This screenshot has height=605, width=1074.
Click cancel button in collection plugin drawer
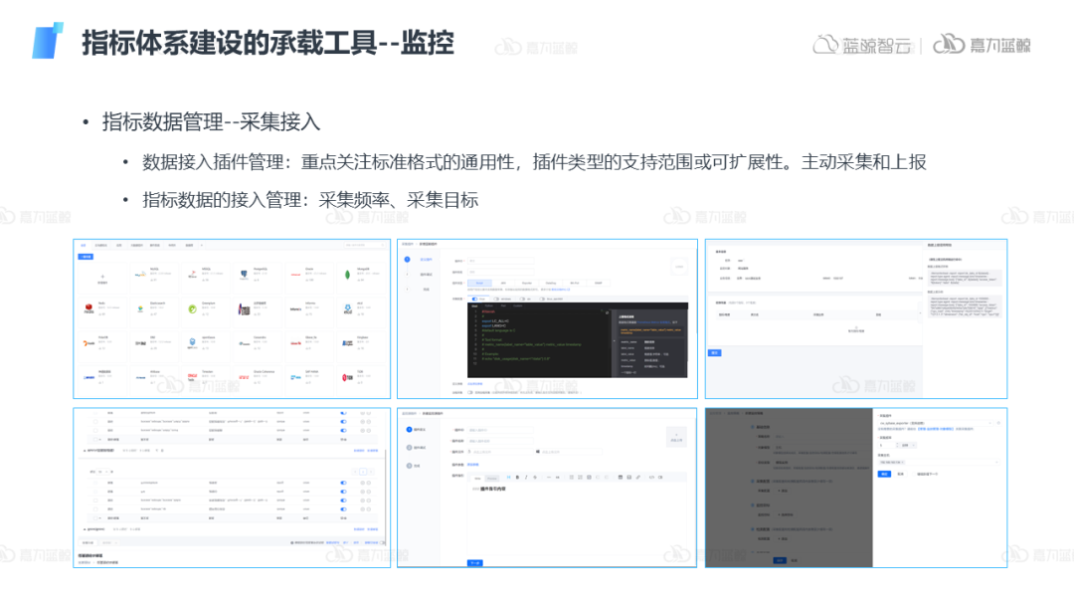901,474
